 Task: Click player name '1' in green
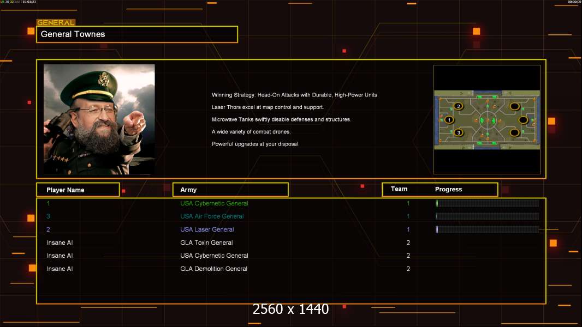point(48,203)
